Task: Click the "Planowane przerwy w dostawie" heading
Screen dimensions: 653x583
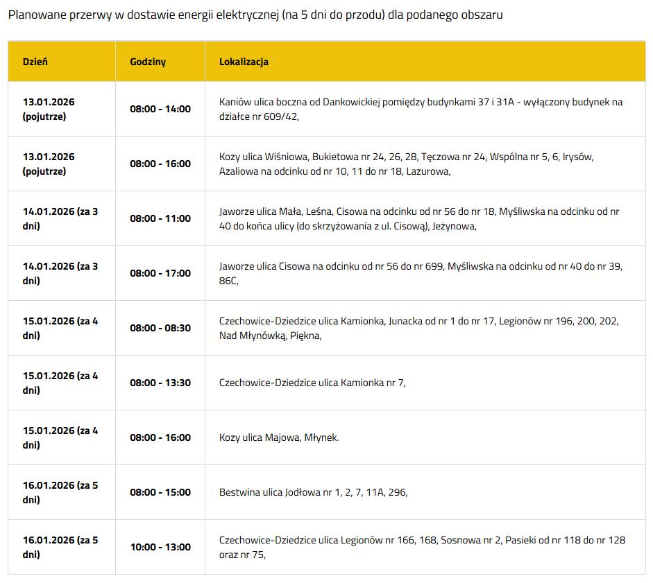Action: (x=255, y=15)
